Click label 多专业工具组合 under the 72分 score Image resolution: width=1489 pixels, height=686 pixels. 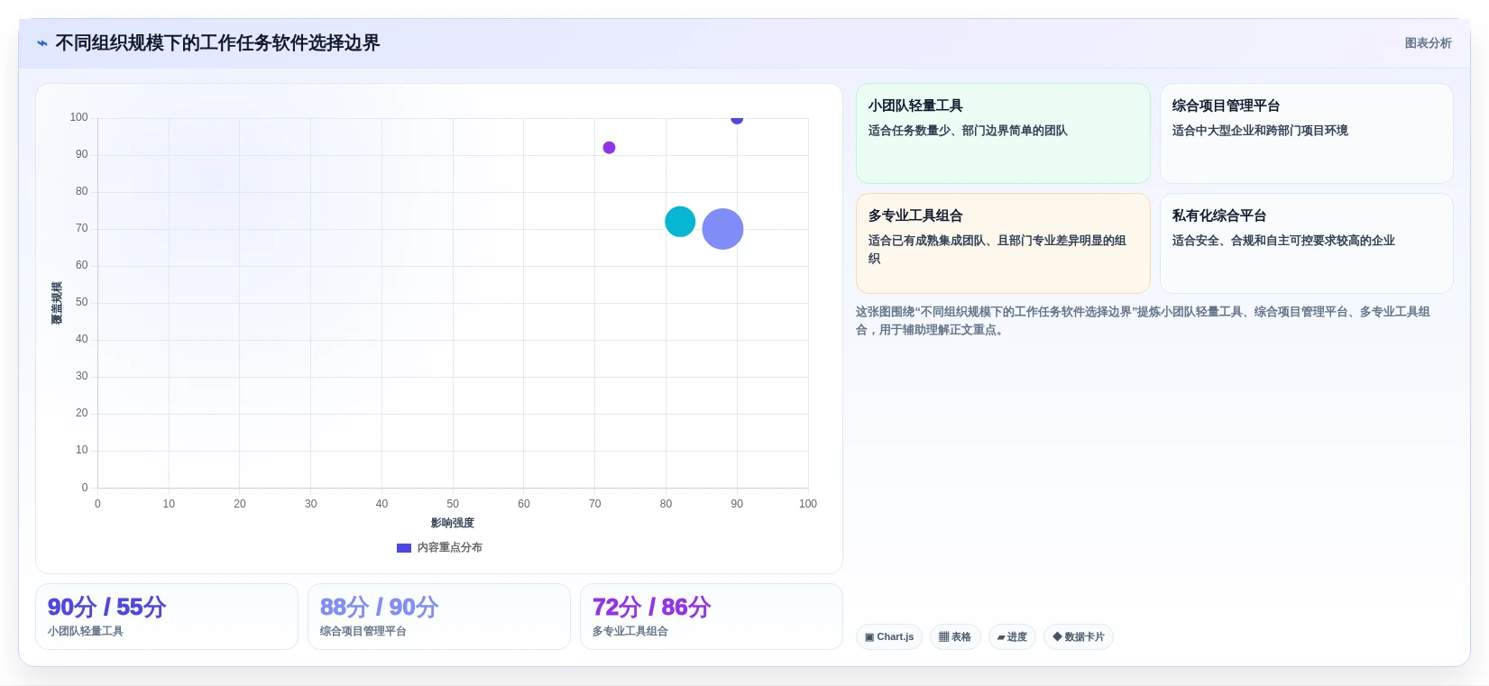tap(630, 631)
